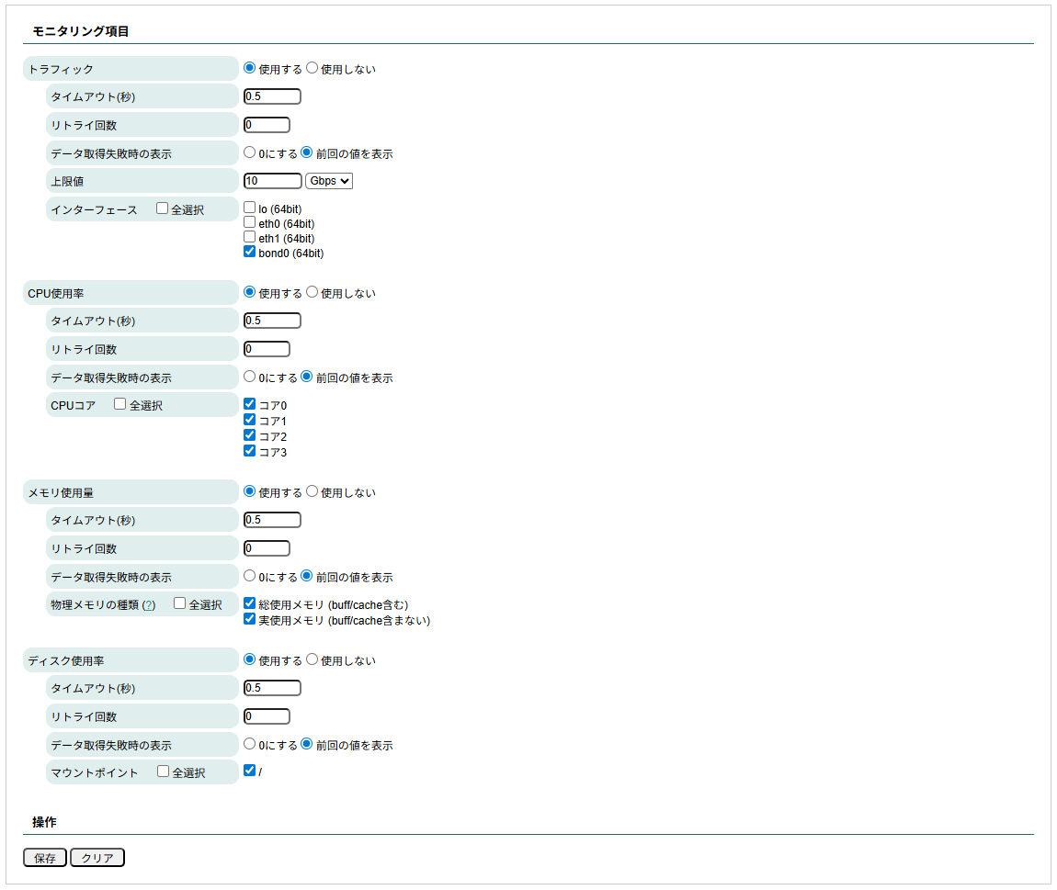The height and width of the screenshot is (890, 1057).
Task: Open the Gbps unit dropdown
Action: 328,180
